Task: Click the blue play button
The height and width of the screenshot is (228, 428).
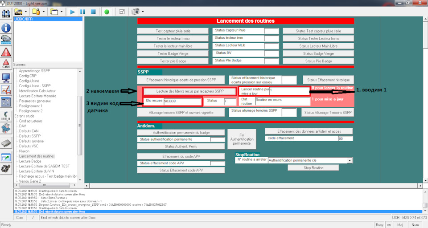Action: 72,12
